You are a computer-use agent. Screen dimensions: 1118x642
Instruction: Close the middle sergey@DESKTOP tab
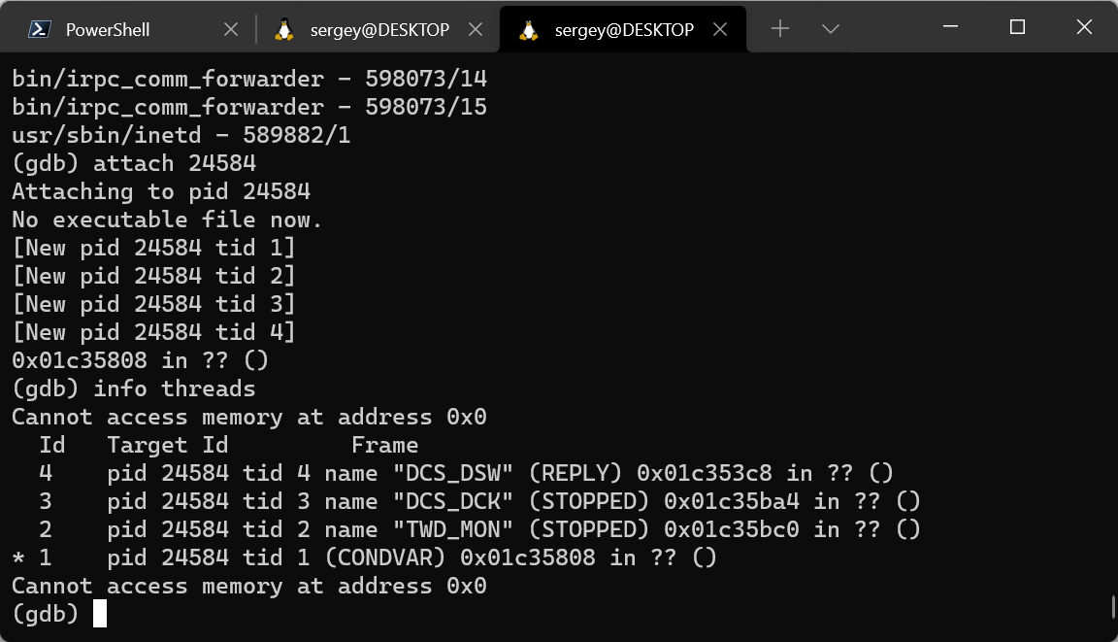(x=477, y=29)
